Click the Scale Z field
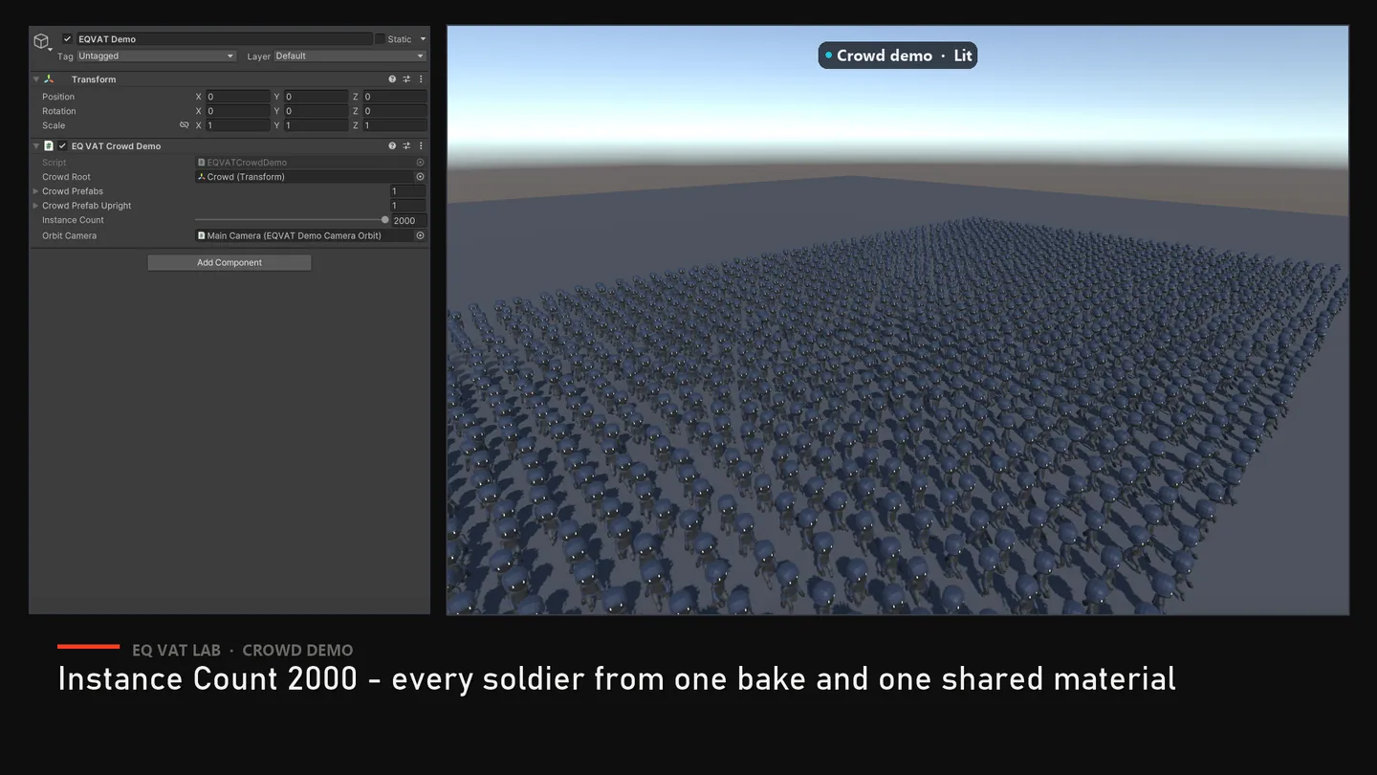The image size is (1377, 775). 394,125
